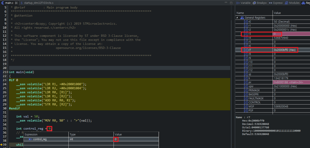Open the Breakpoints view tab

click(x=260, y=3)
